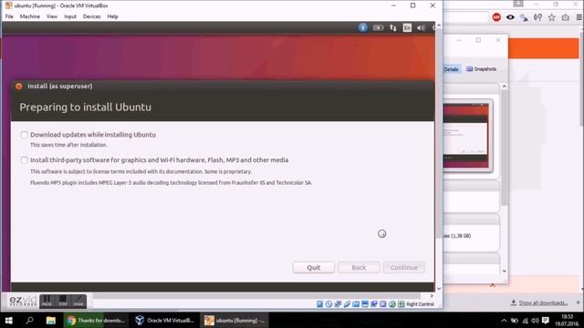584x328 pixels.
Task: Open Windows Action Center notifications icon
Action: pyautogui.click(x=546, y=321)
